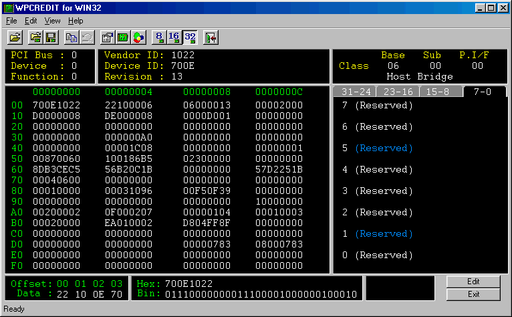Select register value 00010003

tap(279, 213)
